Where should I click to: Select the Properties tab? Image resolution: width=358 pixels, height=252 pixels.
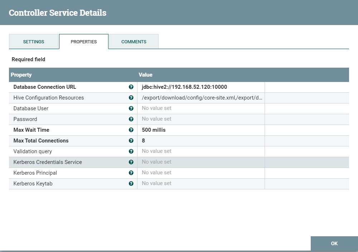83,42
